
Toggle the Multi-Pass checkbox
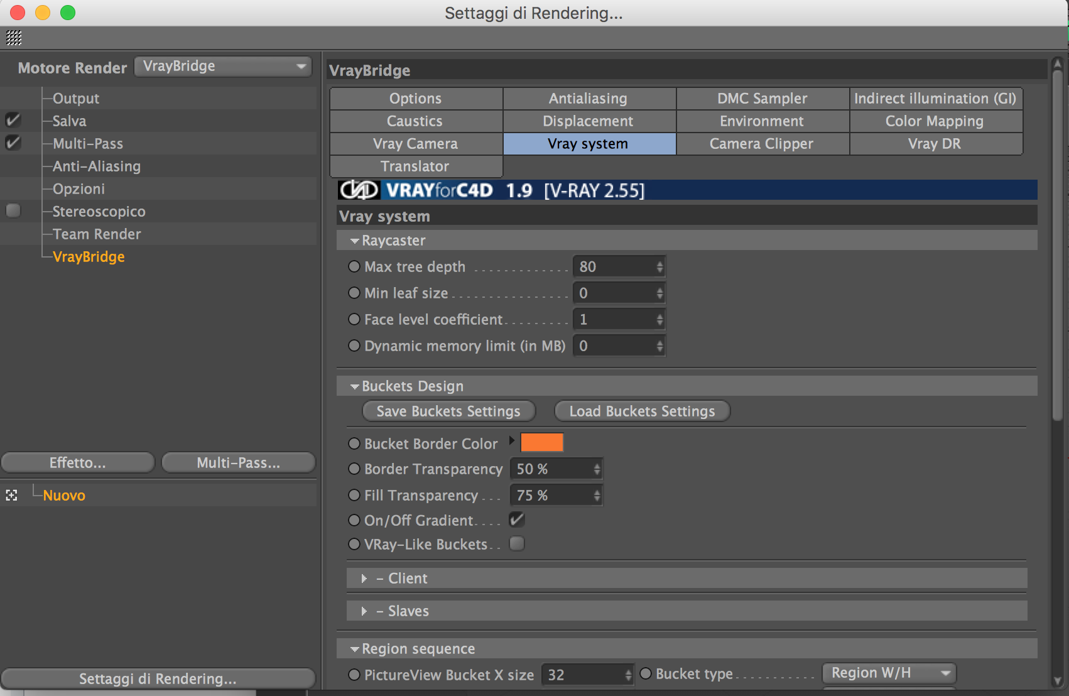(13, 143)
